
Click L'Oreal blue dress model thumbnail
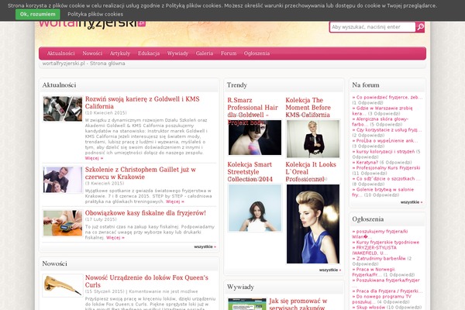pos(313,224)
